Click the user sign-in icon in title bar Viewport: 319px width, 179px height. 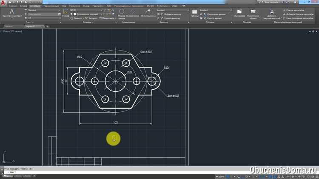[263, 2]
